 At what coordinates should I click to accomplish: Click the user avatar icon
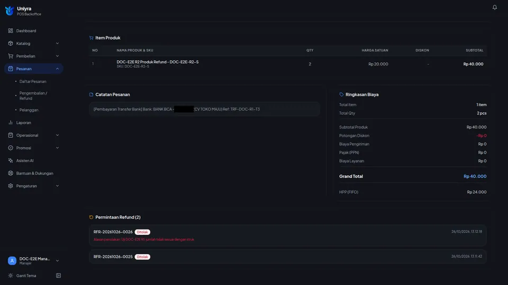(x=12, y=261)
